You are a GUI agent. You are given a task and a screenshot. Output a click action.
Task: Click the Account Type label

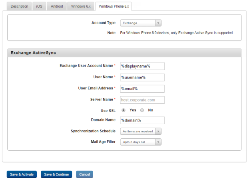point(104,23)
